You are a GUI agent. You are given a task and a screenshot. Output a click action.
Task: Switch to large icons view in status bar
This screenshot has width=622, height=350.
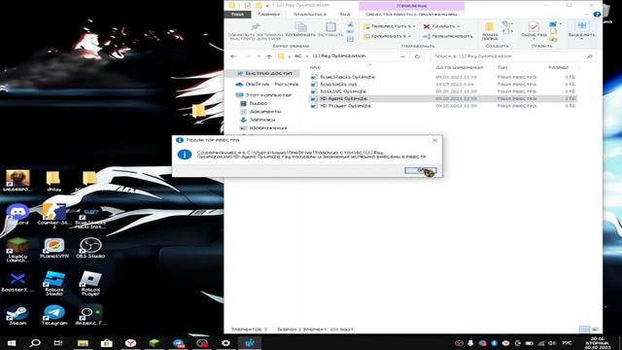pyautogui.click(x=595, y=330)
